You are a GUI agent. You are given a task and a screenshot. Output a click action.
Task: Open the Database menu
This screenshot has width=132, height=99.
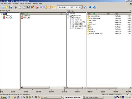28,4
